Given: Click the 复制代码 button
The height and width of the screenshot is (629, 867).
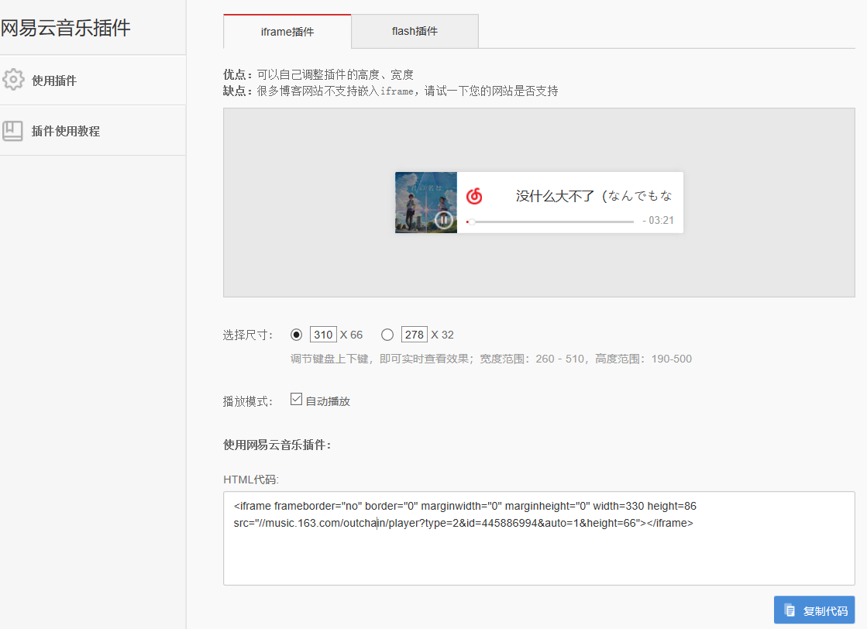Looking at the screenshot, I should coord(814,610).
